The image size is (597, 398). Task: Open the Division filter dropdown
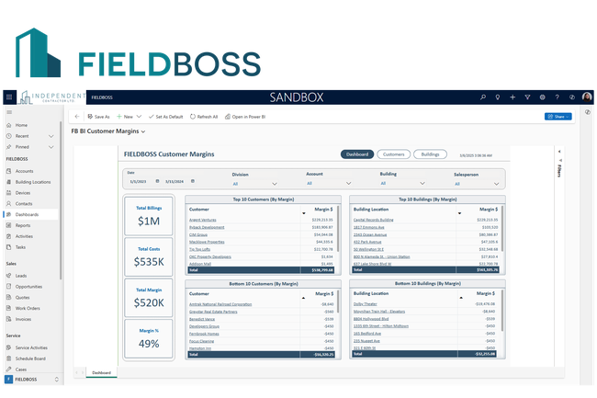point(254,184)
